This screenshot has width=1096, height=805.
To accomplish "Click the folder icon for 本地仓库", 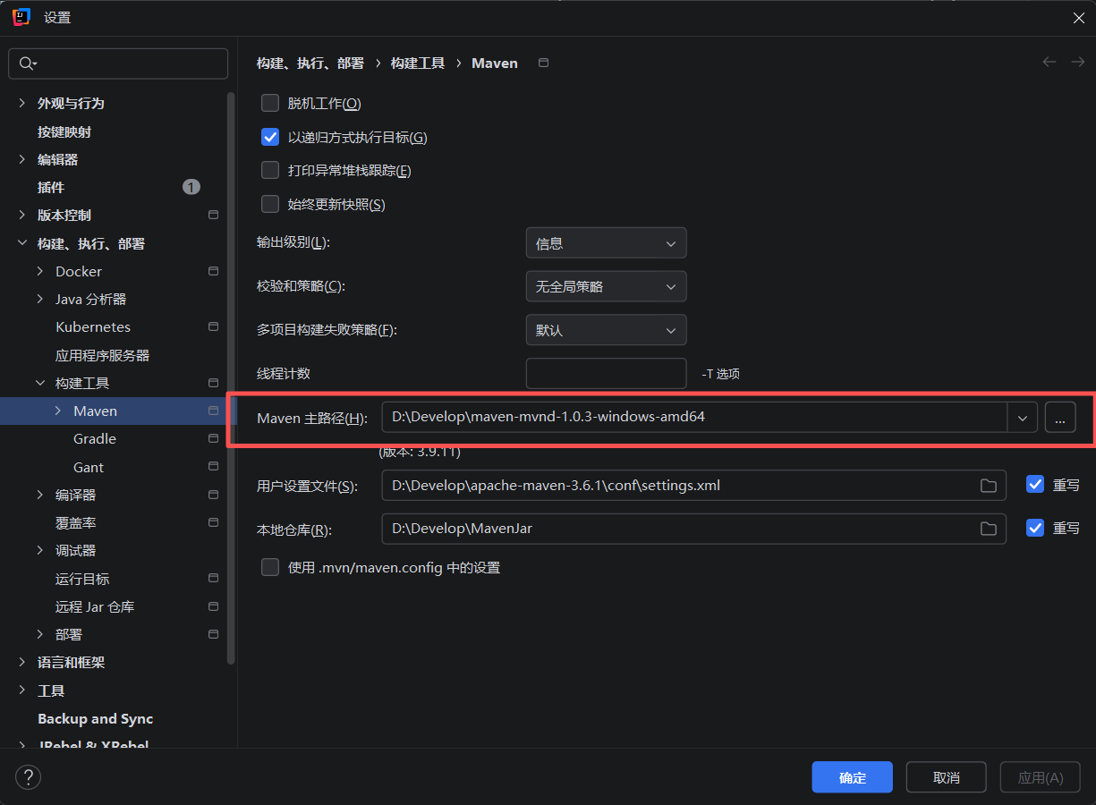I will click(x=988, y=529).
